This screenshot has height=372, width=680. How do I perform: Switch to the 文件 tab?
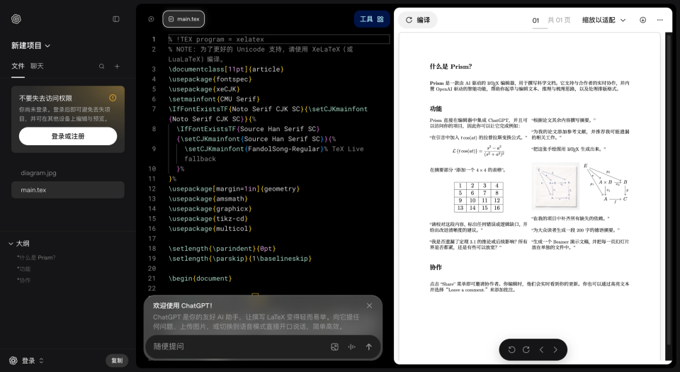click(x=18, y=66)
